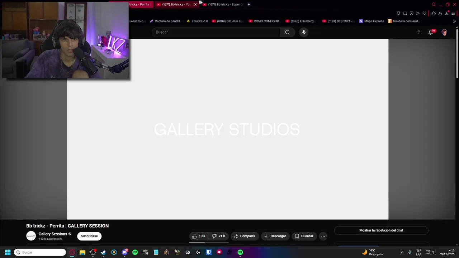Open Logitech G HUB in taskbar

tap(198, 252)
